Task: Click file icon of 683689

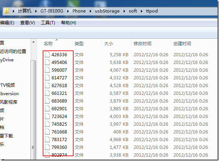Action: (x=47, y=101)
